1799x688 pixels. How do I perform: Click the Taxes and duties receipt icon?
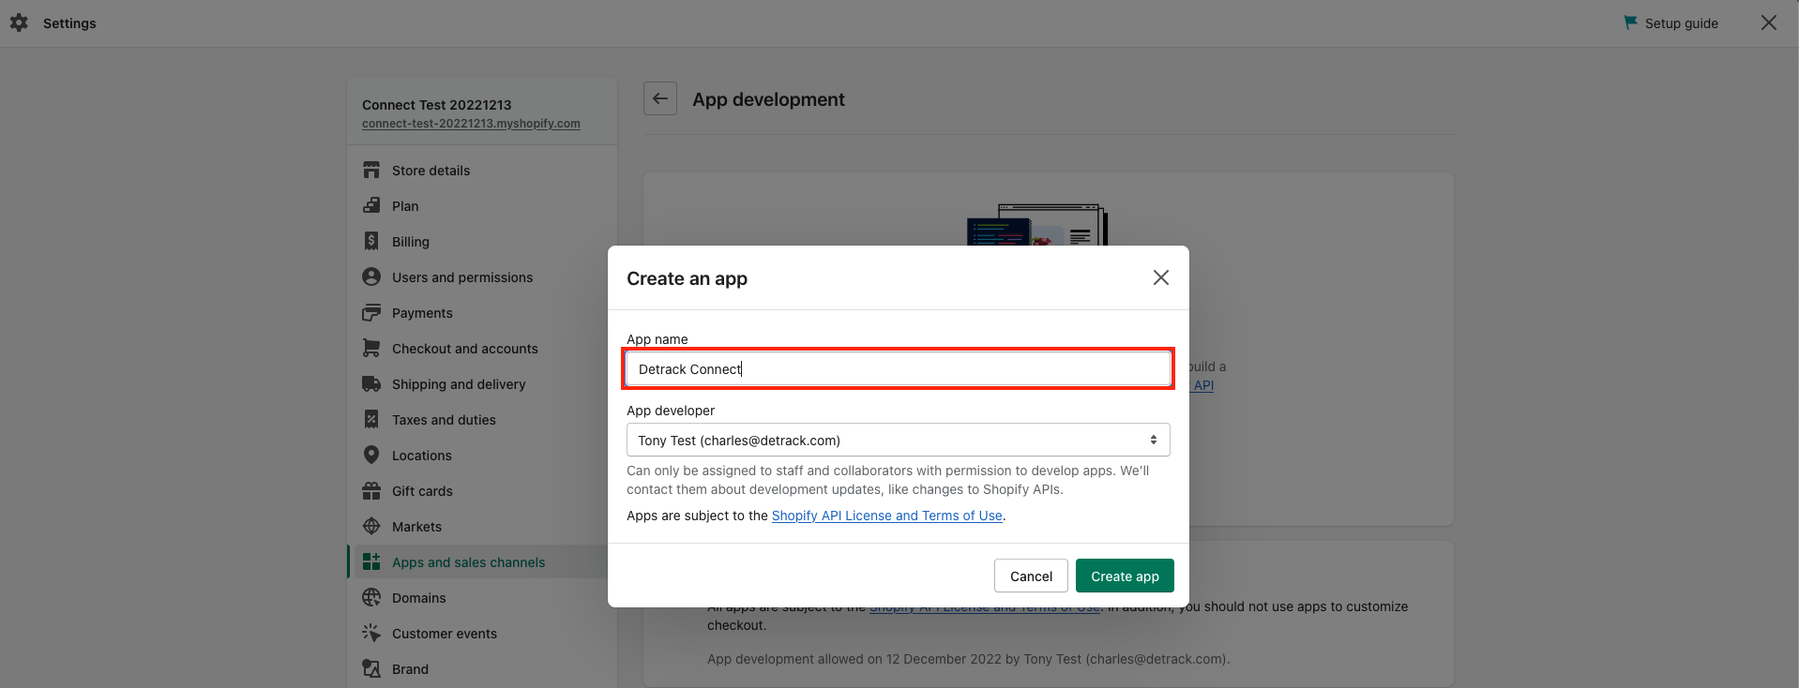(x=371, y=419)
